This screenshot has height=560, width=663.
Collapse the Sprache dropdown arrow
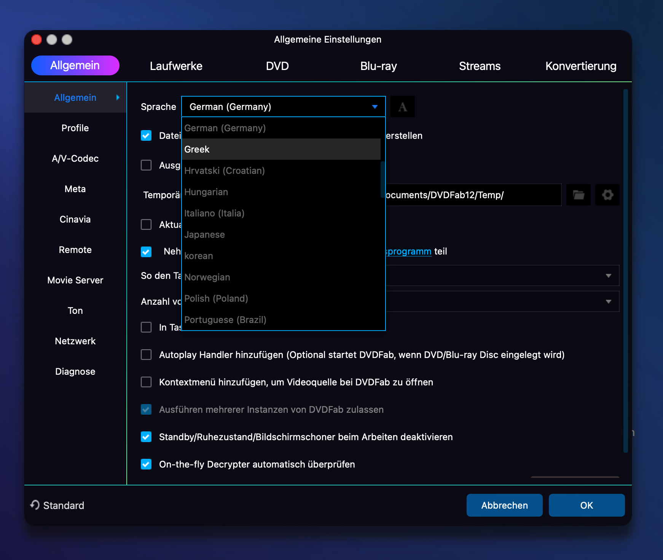pos(375,107)
